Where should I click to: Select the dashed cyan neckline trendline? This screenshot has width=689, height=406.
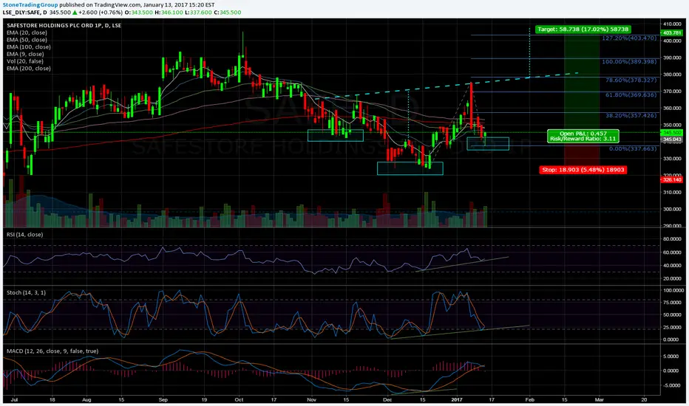point(446,86)
